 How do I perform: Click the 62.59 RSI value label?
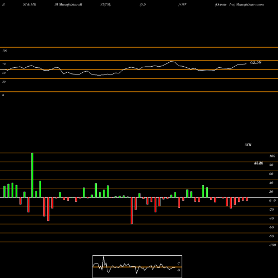pyautogui.click(x=256, y=62)
